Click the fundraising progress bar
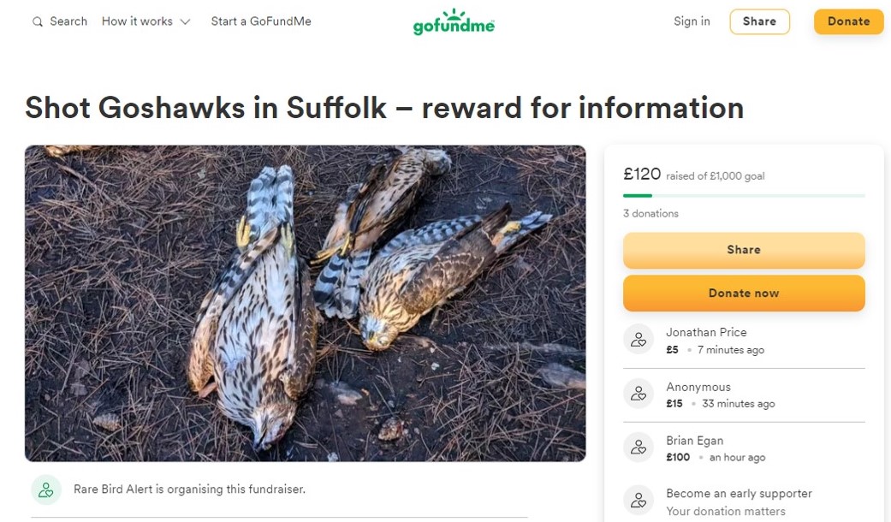The image size is (891, 522). (x=743, y=196)
